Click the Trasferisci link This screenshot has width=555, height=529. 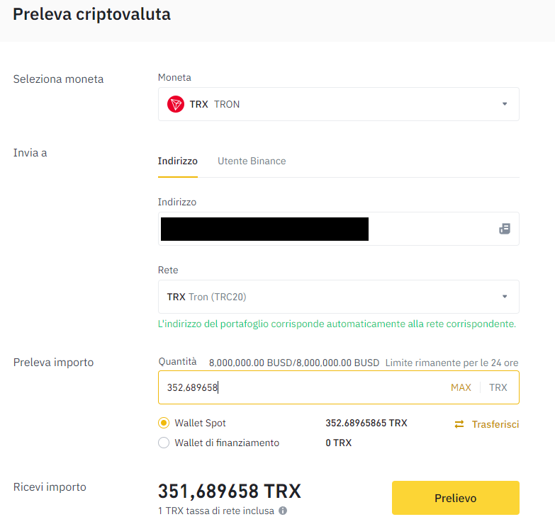point(495,424)
